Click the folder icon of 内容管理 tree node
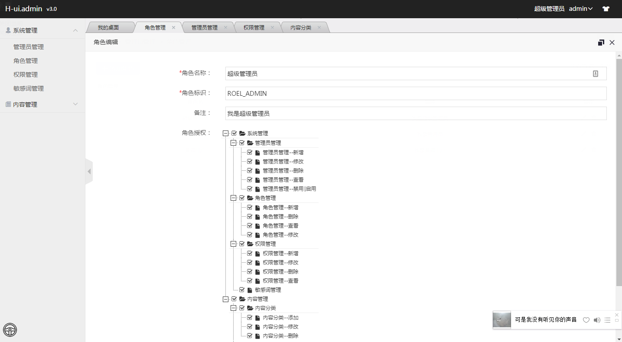The image size is (622, 342). point(242,299)
